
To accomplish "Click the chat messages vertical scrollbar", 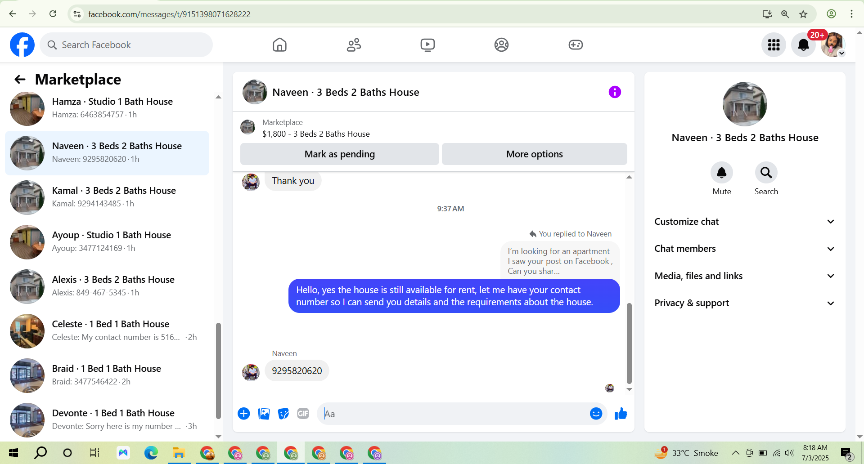I will [x=629, y=343].
